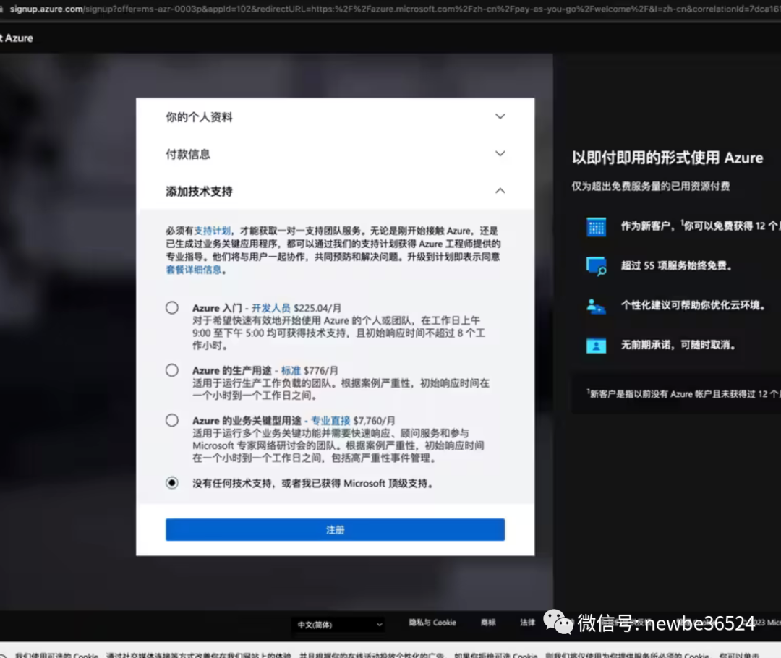Expand the 你的个人资料 section chevron
Screen dimensions: 781x658
point(500,116)
